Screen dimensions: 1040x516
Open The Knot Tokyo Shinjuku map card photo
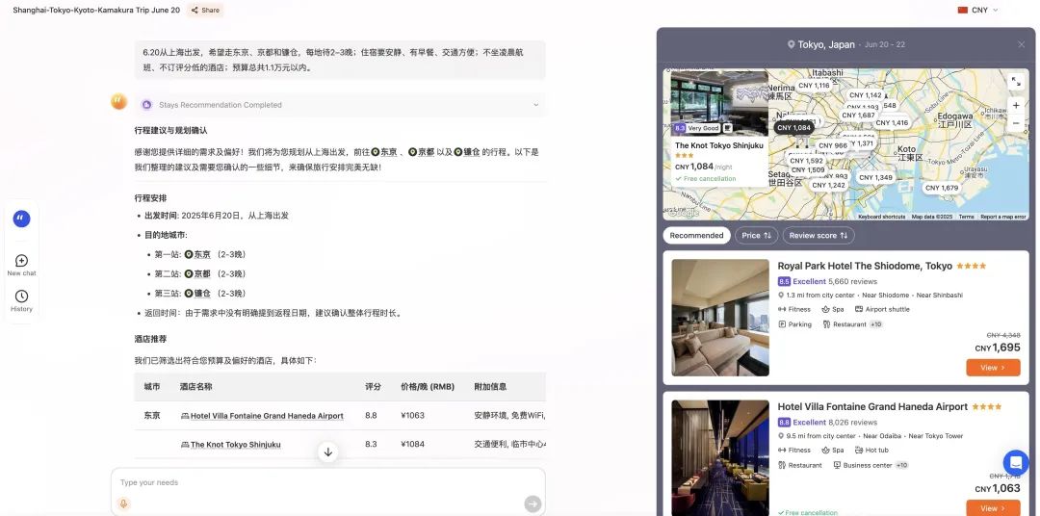point(719,103)
